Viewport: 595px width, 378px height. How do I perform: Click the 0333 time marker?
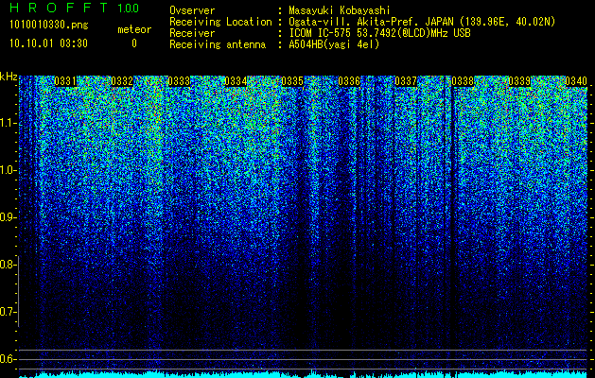tap(179, 81)
